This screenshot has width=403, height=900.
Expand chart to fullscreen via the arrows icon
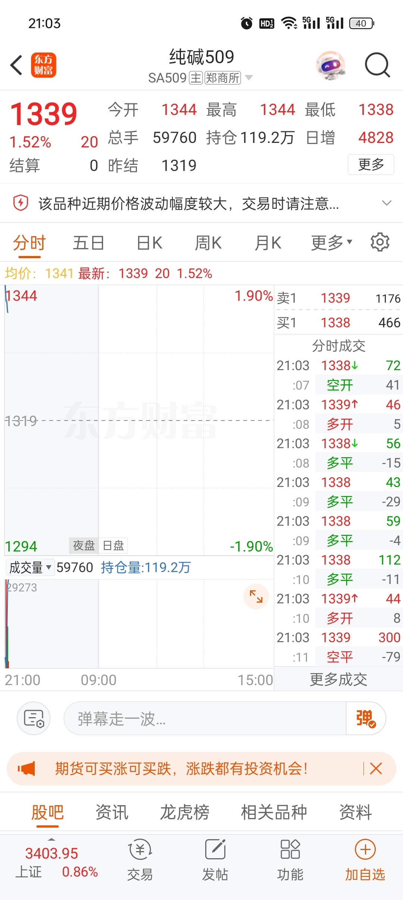tap(256, 596)
